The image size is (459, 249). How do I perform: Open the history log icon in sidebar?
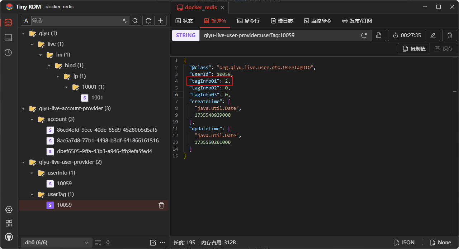click(x=8, y=53)
